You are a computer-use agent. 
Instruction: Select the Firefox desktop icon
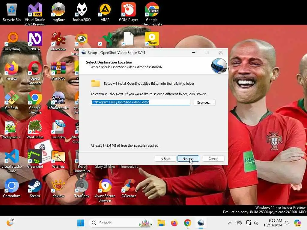tap(12, 71)
